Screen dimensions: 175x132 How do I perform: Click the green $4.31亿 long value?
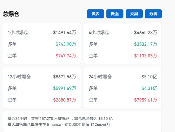click(149, 88)
